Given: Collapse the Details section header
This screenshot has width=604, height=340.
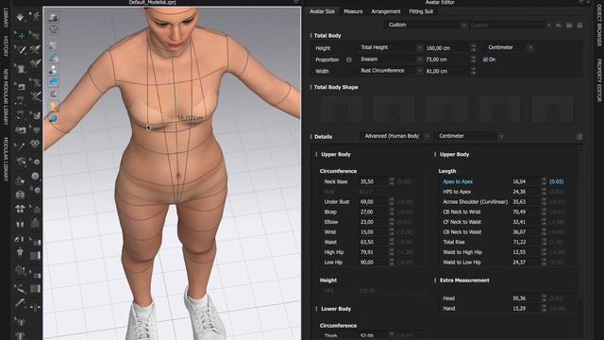Looking at the screenshot, I should click(x=322, y=136).
